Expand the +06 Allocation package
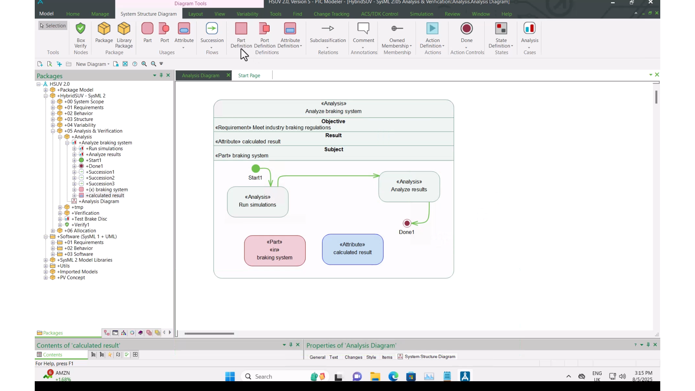The width and height of the screenshot is (695, 391). pos(53,231)
